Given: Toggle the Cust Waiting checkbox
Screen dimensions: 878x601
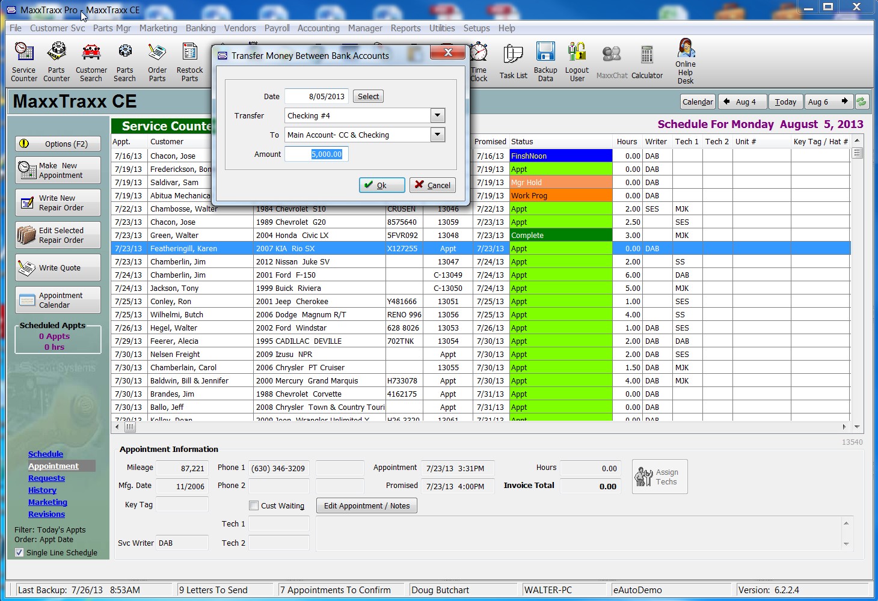Looking at the screenshot, I should coord(254,505).
